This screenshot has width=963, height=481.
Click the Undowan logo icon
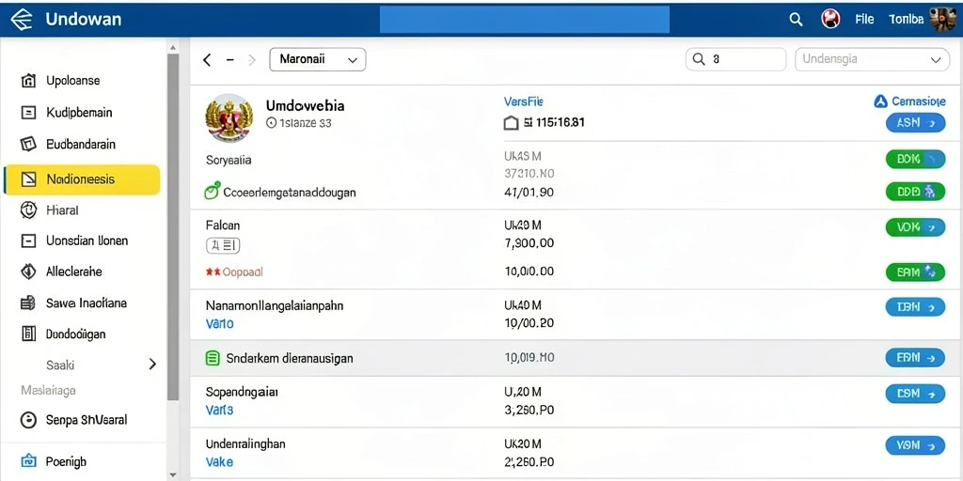coord(22,19)
